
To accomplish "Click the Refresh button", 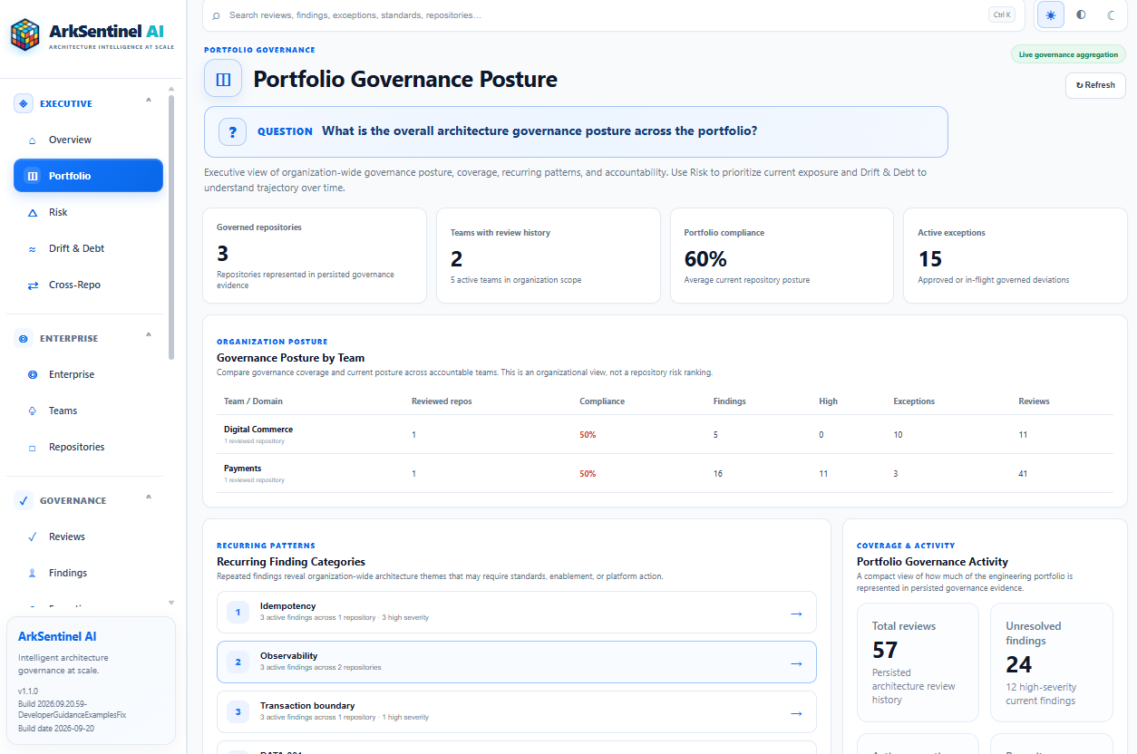I will [1095, 85].
